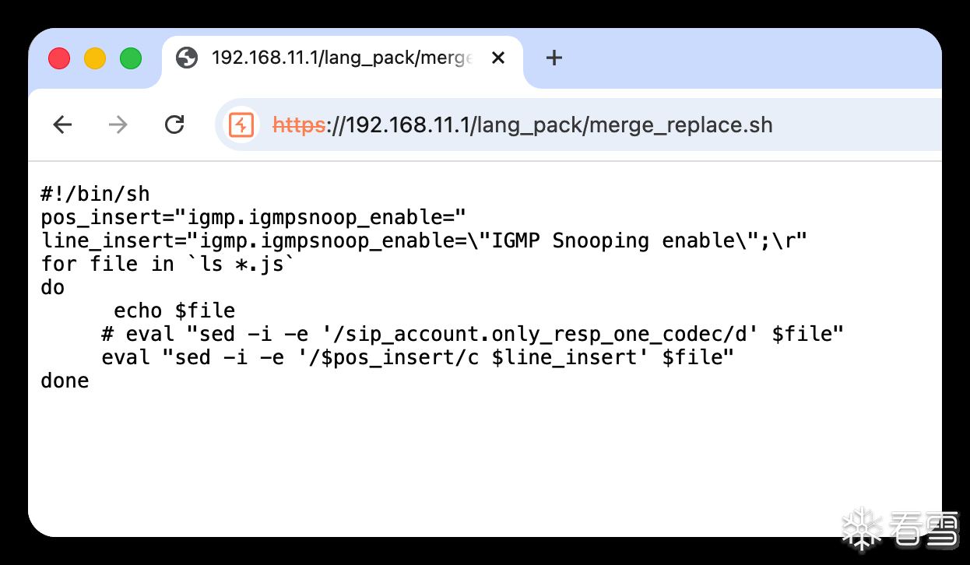Image resolution: width=970 pixels, height=565 pixels.
Task: Click the pos_insert variable line
Action: click(253, 217)
